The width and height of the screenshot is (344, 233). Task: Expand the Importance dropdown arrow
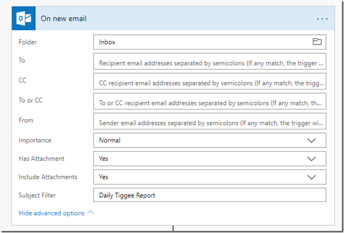tap(311, 140)
